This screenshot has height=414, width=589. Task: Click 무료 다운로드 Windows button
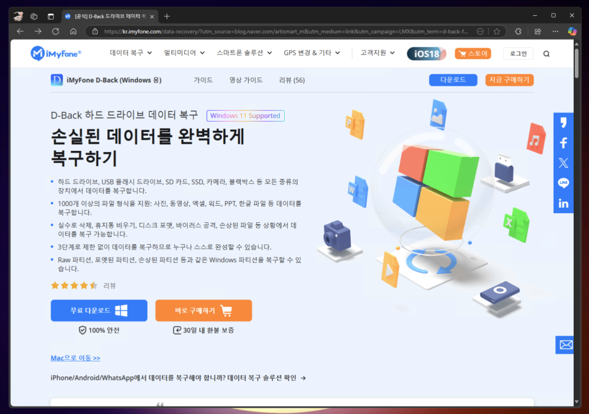pyautogui.click(x=99, y=310)
